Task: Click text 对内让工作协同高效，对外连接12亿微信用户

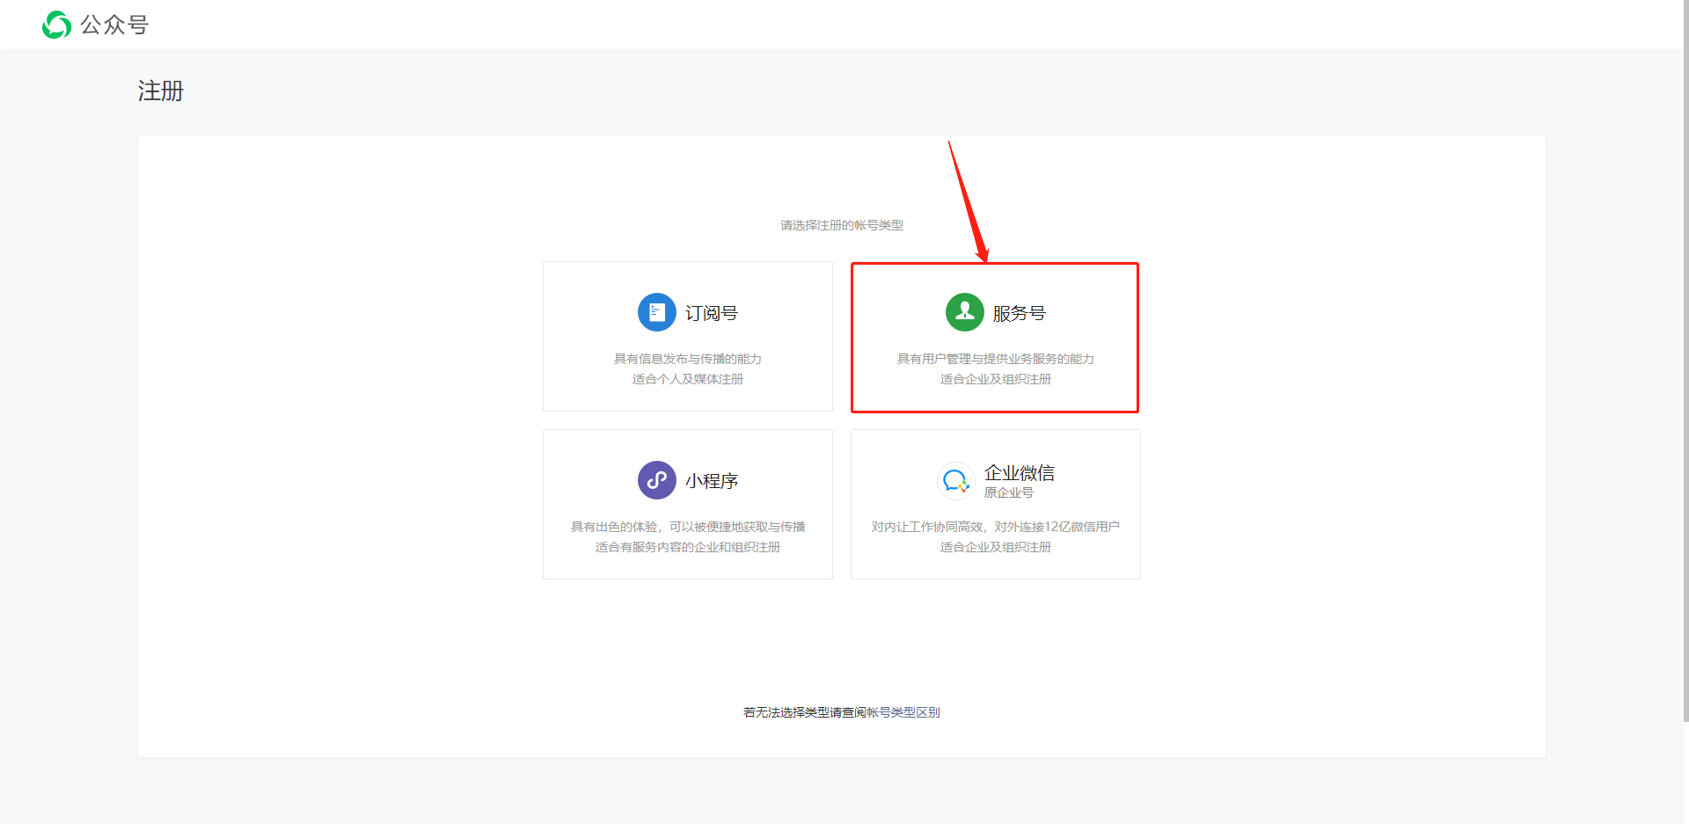Action: pyautogui.click(x=996, y=527)
